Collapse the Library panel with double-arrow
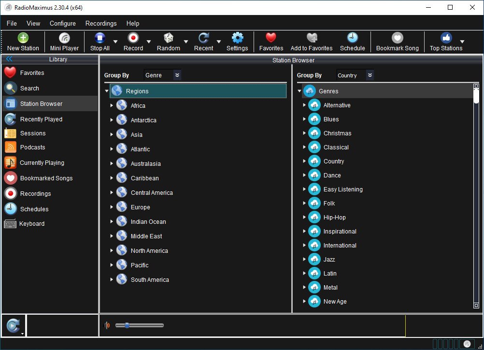The height and width of the screenshot is (350, 484). click(x=9, y=59)
